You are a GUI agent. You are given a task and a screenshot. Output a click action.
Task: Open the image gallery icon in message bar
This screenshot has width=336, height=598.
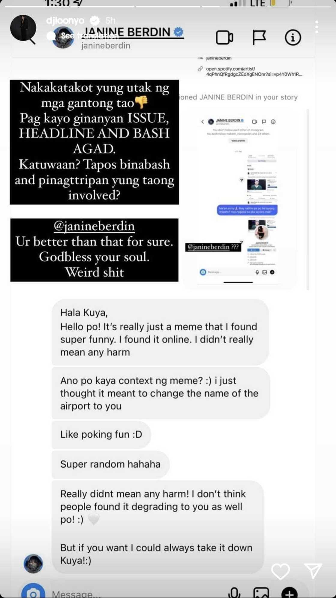pos(261,592)
